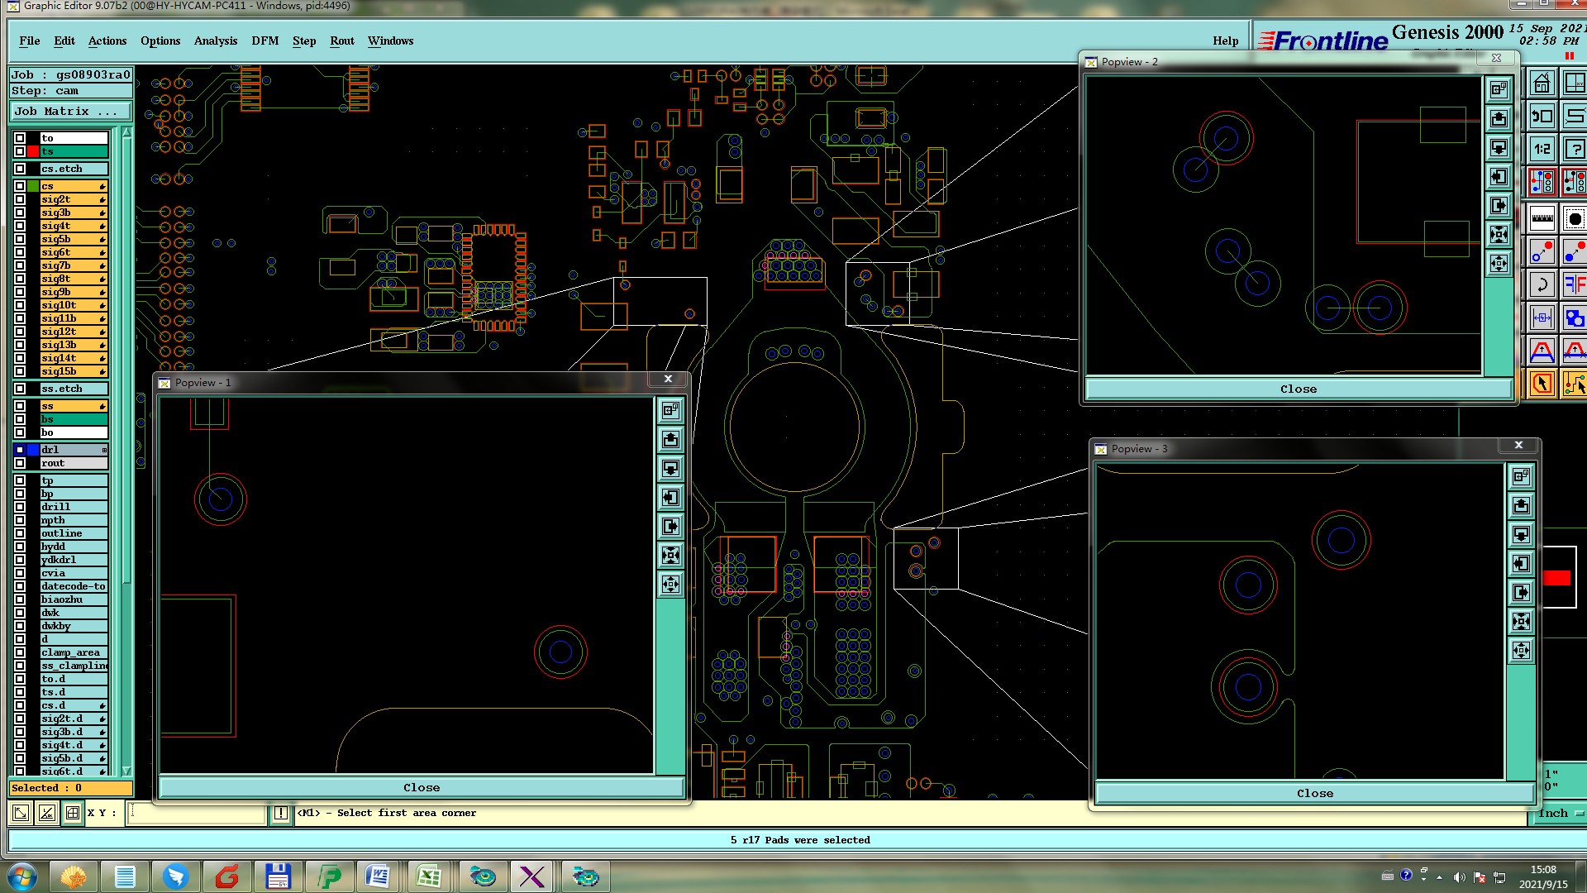Expand the Inch units selector
This screenshot has height=893, width=1587.
(x=1559, y=814)
